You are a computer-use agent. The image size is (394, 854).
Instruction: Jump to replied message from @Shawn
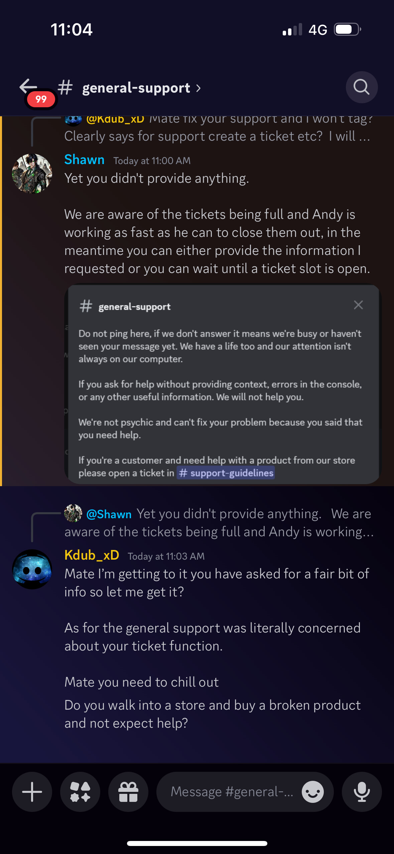pos(219,523)
